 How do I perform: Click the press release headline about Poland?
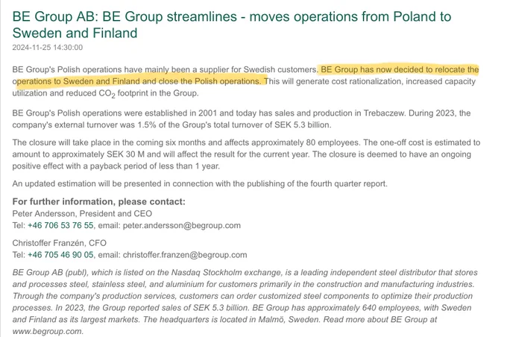(232, 25)
